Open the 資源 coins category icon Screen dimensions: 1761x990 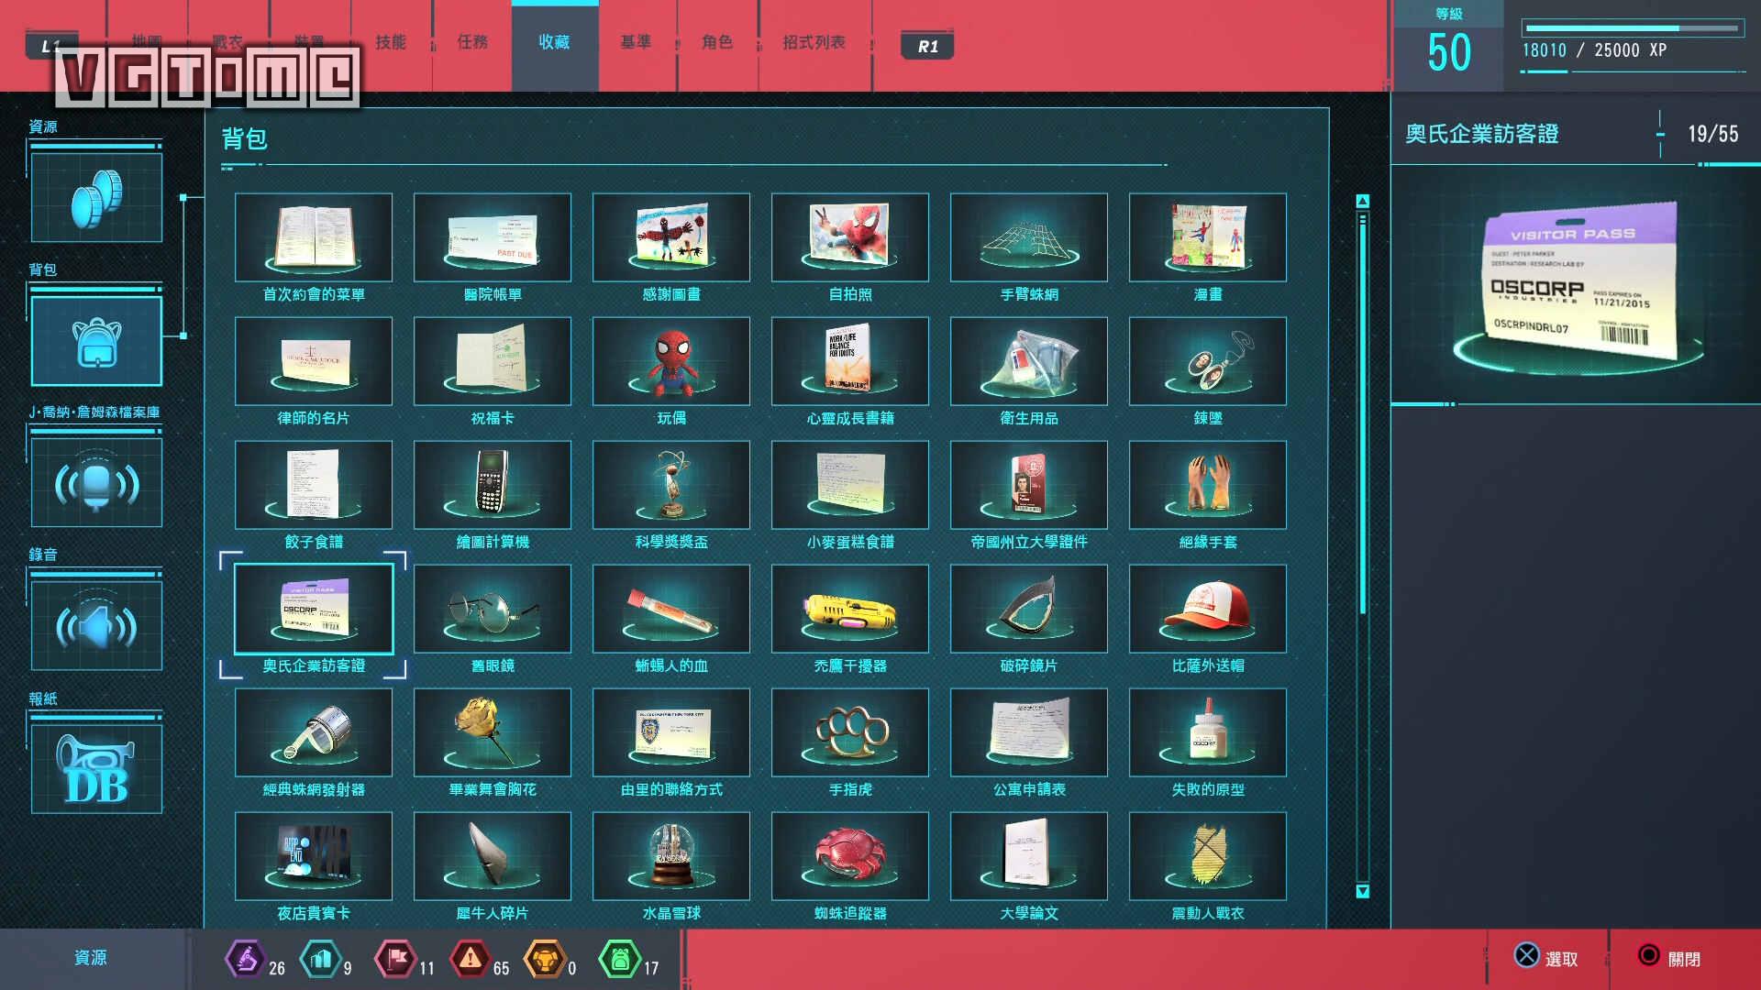[96, 197]
